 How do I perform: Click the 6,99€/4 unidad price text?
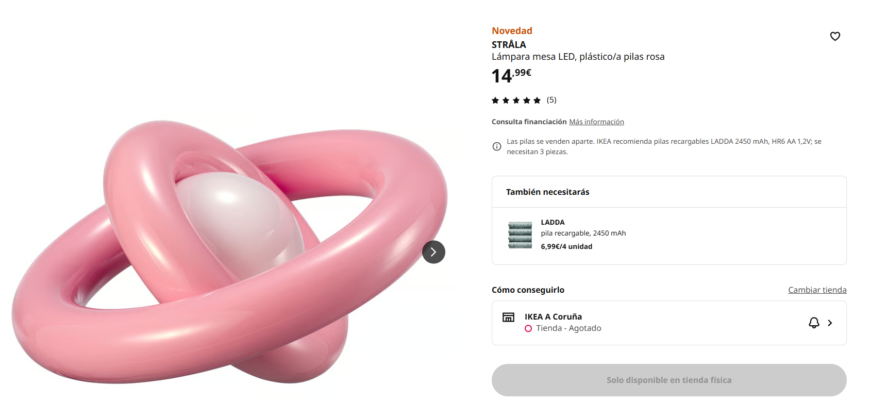[x=566, y=246]
